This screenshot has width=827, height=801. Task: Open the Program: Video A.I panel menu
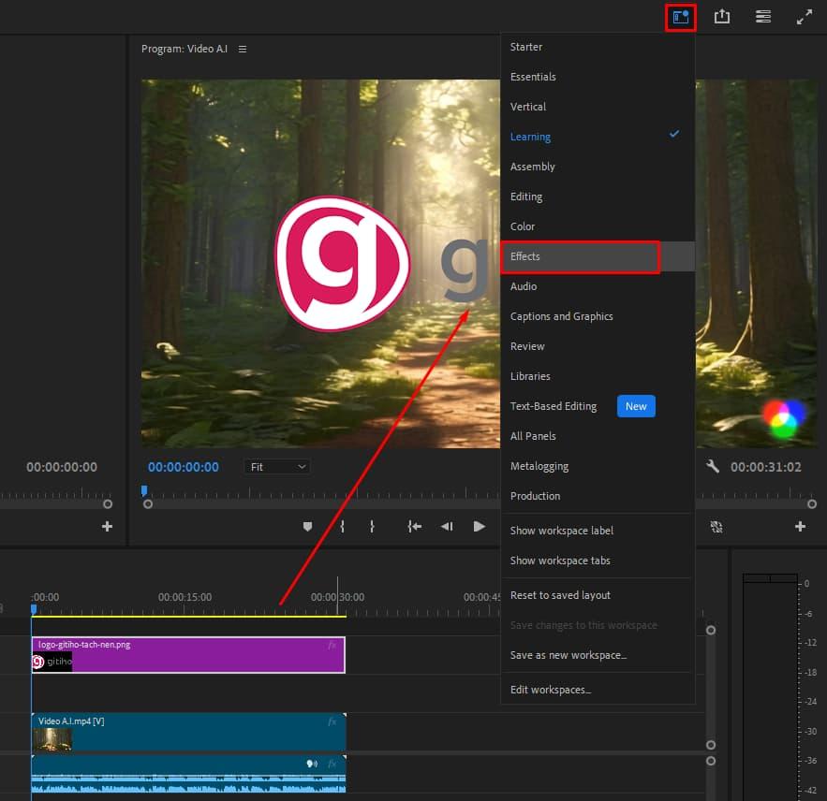(243, 49)
